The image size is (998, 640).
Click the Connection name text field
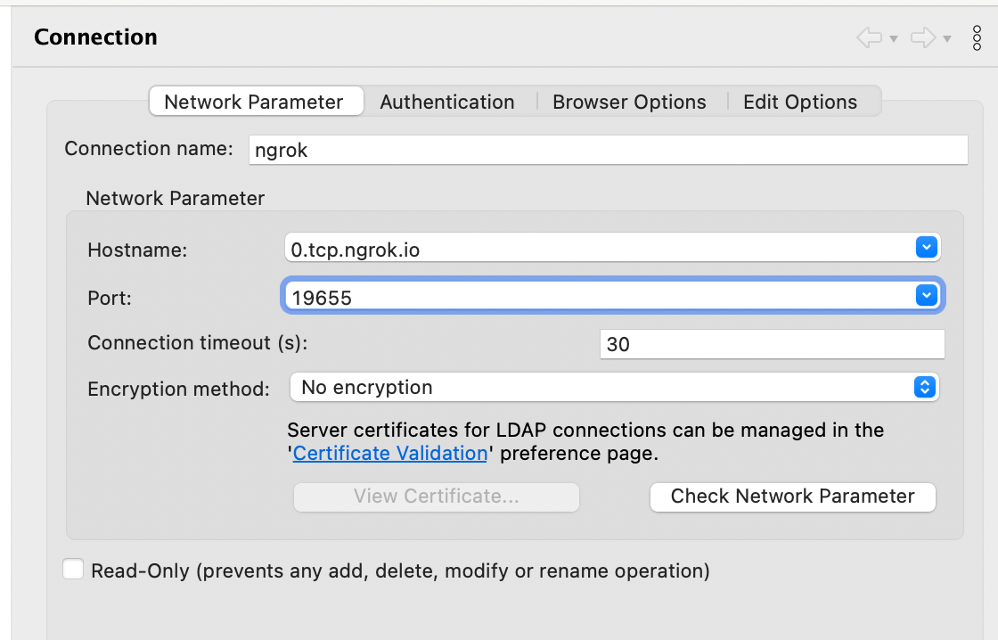point(608,150)
